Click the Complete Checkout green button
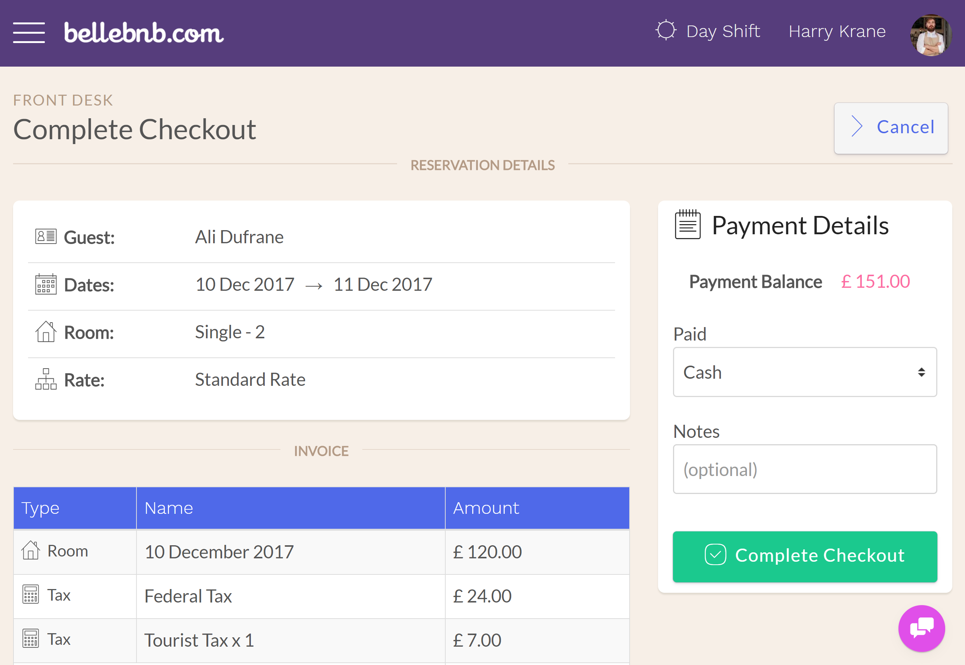 (804, 555)
